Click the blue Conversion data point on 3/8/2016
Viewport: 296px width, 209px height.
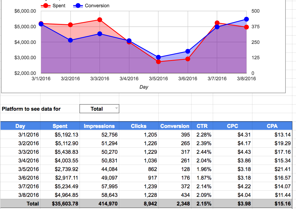pos(246,19)
